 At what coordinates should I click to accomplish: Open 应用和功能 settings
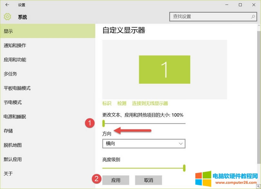[48, 60]
